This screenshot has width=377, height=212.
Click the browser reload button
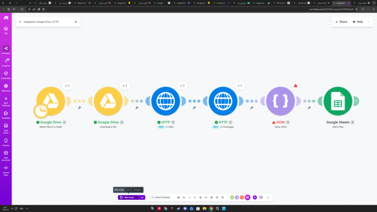coord(363,9)
